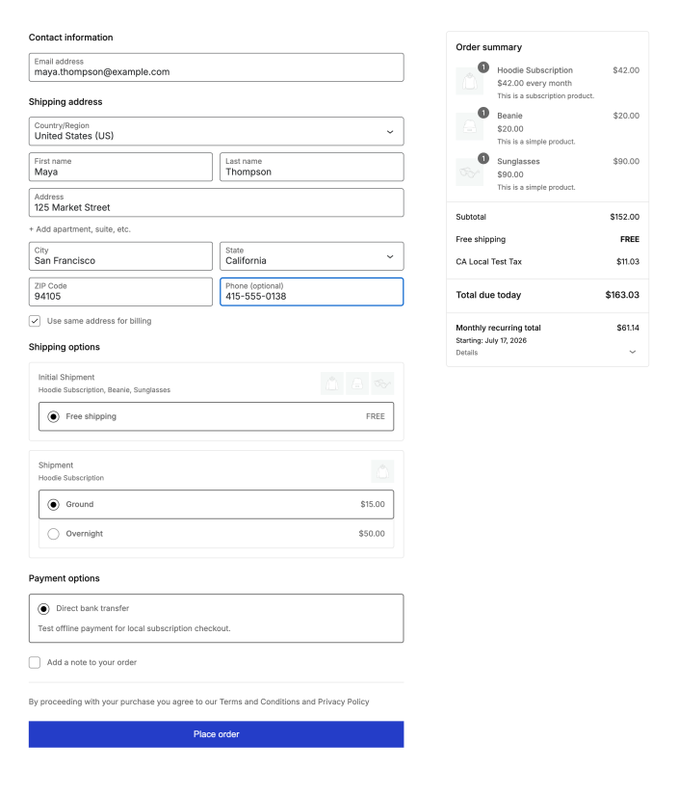Click the hoodie icon in the Shipment box
This screenshot has width=678, height=795.
382,471
